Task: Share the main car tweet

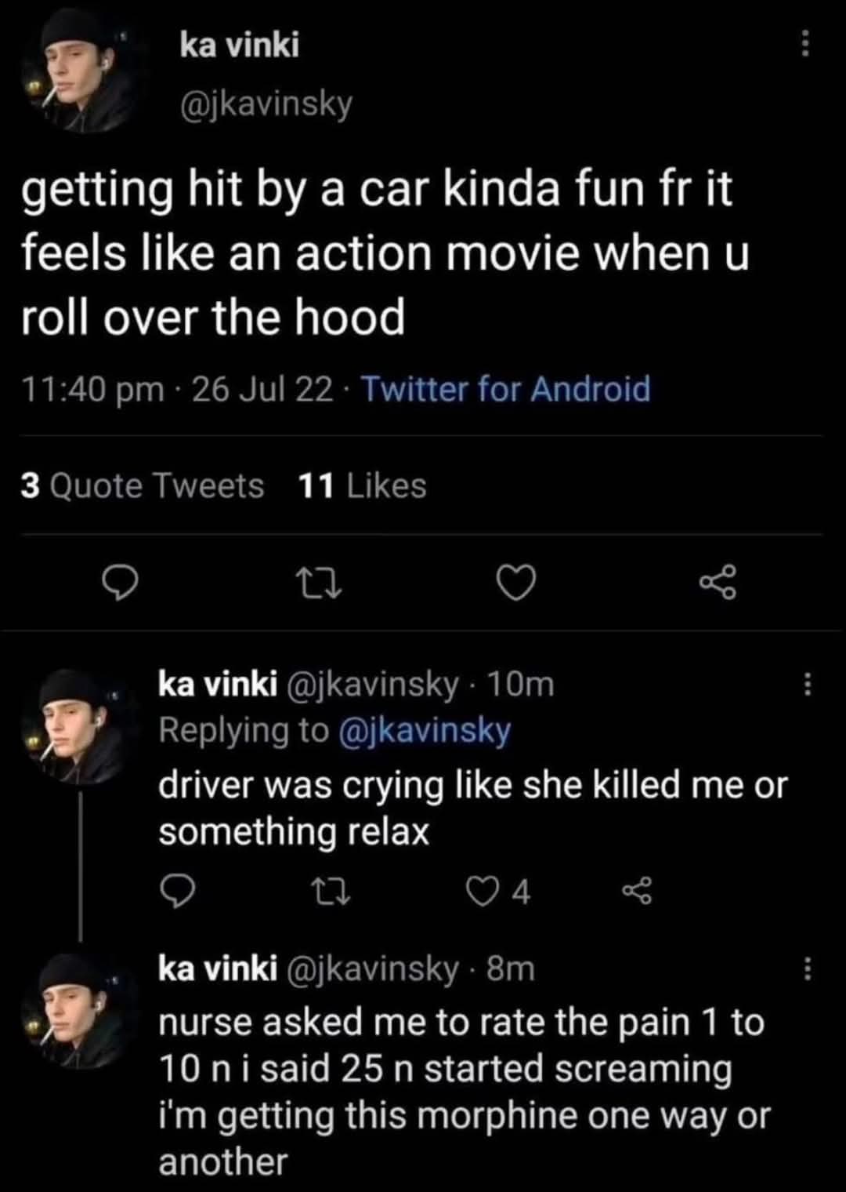Action: click(x=718, y=583)
